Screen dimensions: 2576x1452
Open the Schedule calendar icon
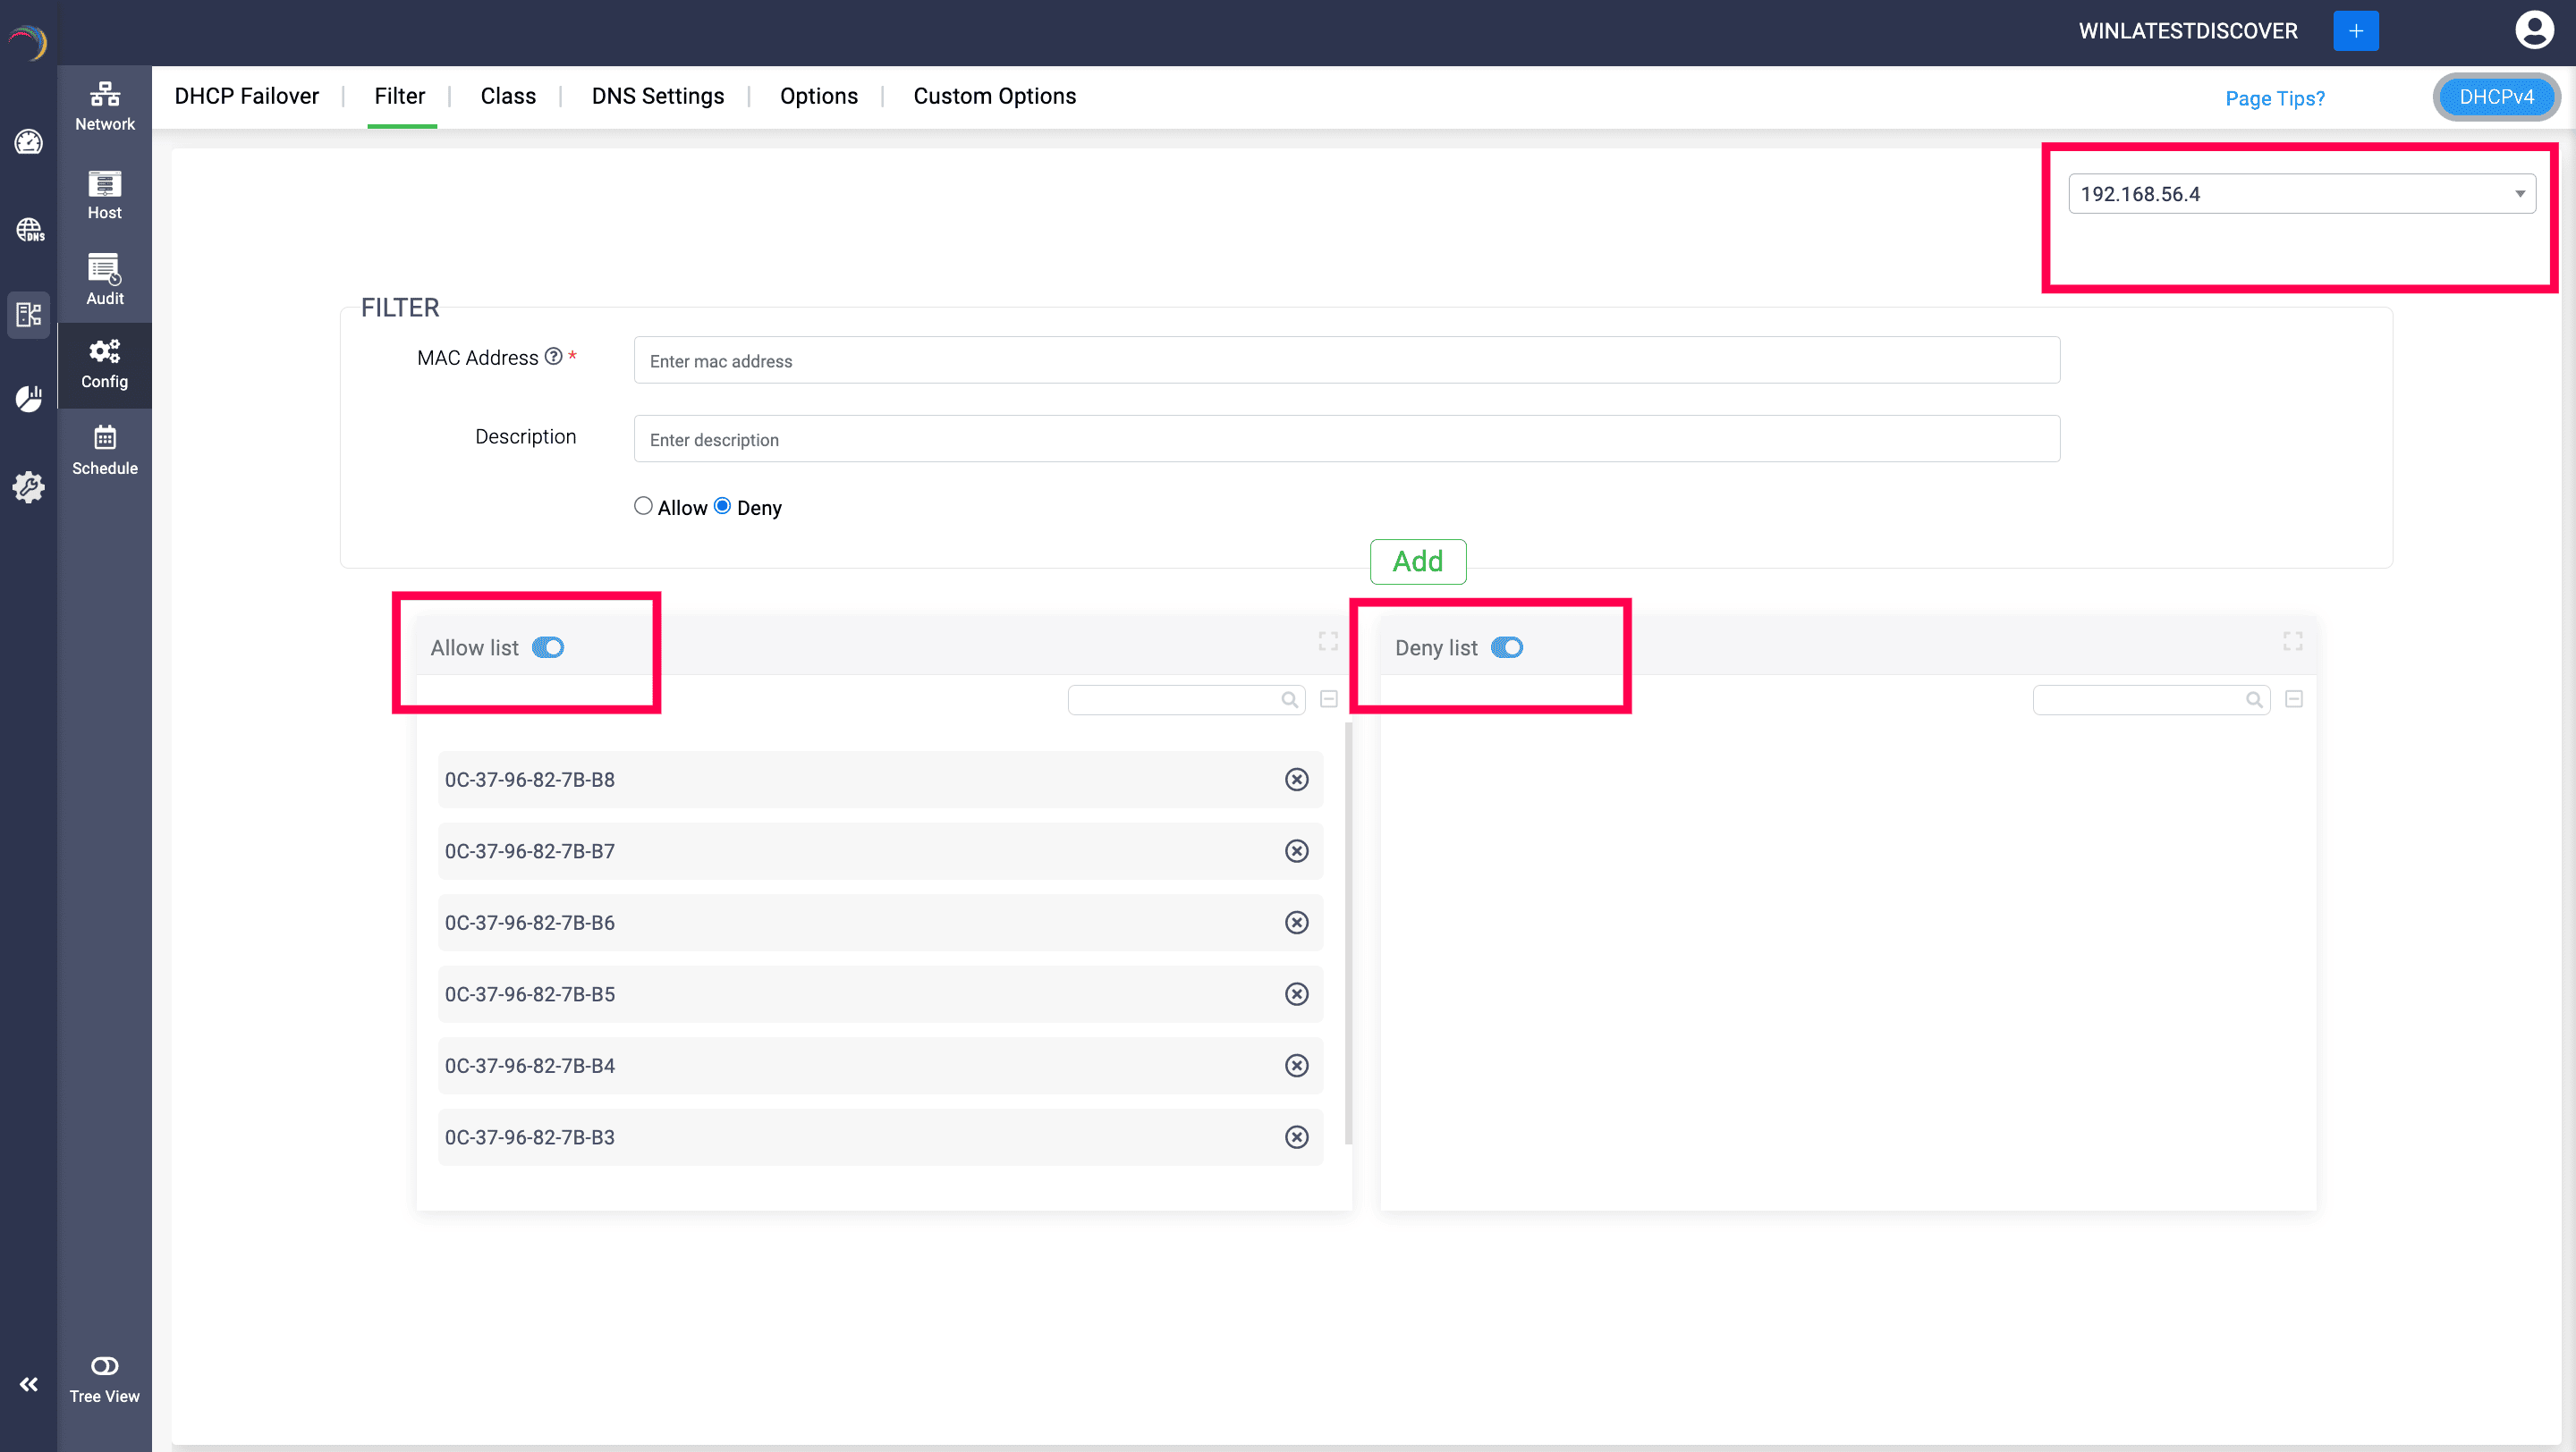104,450
